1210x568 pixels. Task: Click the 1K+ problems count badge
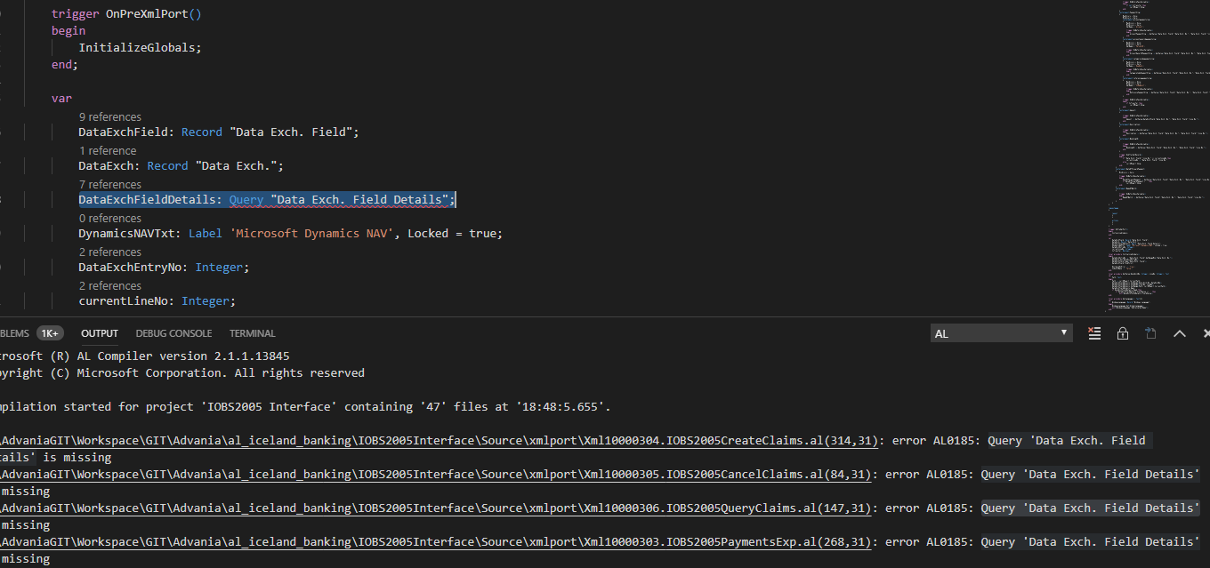pyautogui.click(x=50, y=332)
